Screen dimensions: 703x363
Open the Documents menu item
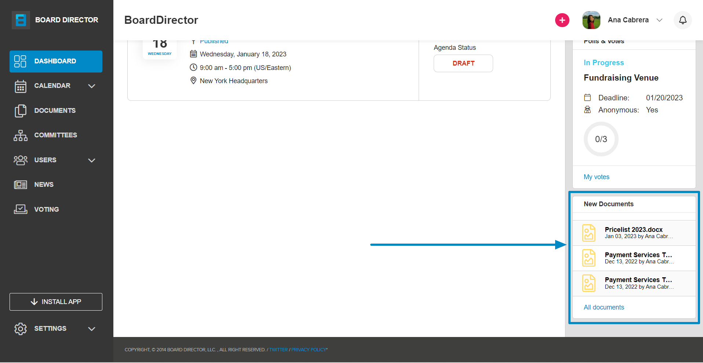coord(56,111)
